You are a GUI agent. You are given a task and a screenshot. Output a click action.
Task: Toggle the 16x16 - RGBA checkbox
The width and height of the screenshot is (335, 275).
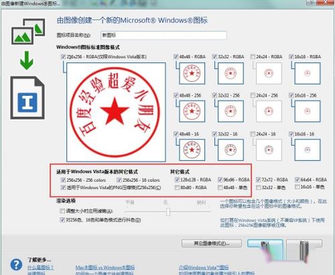291,56
